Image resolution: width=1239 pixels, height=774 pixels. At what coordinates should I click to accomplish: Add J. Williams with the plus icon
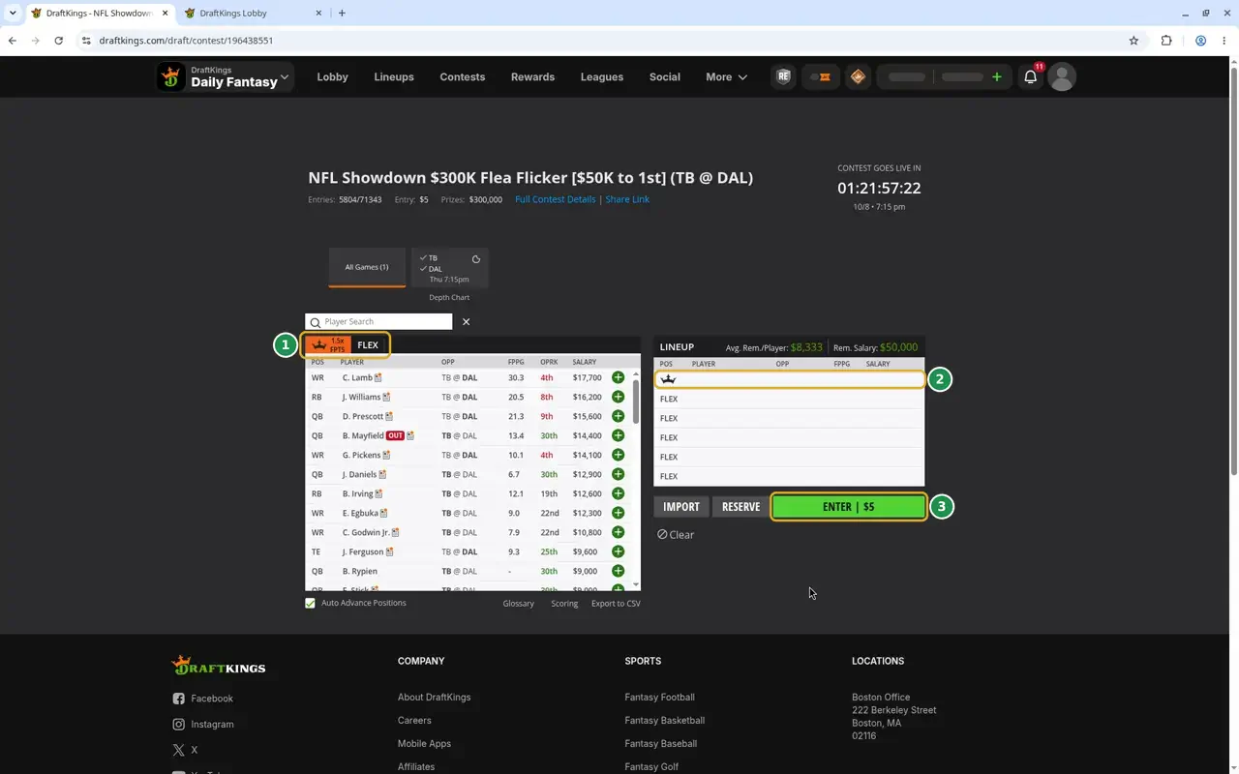618,397
